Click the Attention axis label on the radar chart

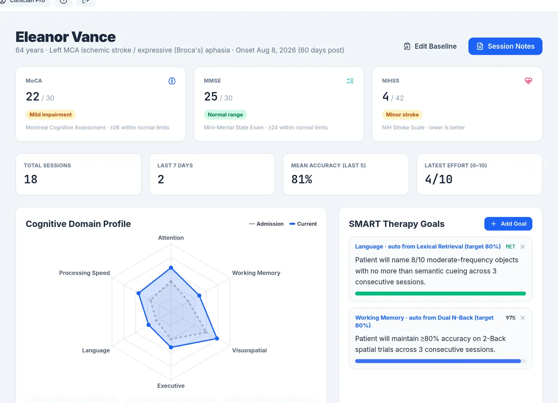click(171, 238)
